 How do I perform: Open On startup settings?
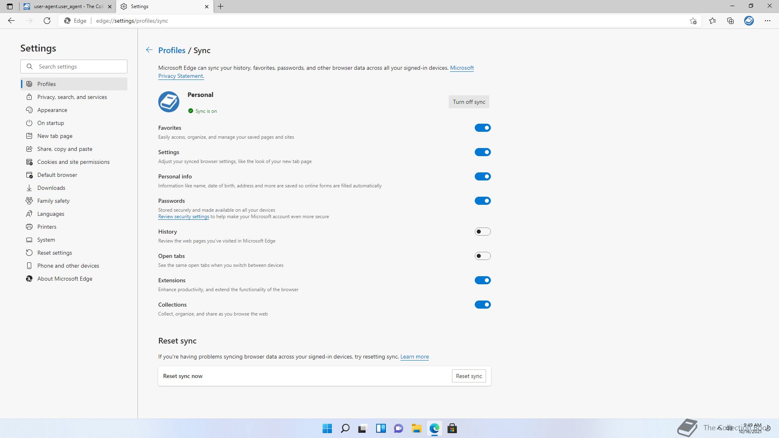[x=74, y=123]
